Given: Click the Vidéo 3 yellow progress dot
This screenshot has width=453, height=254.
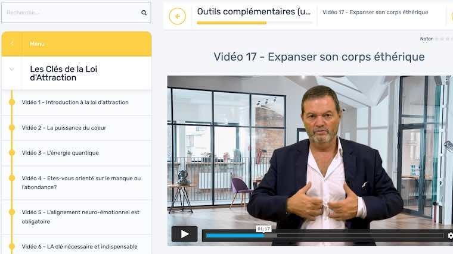Looking at the screenshot, I should coord(12,153).
